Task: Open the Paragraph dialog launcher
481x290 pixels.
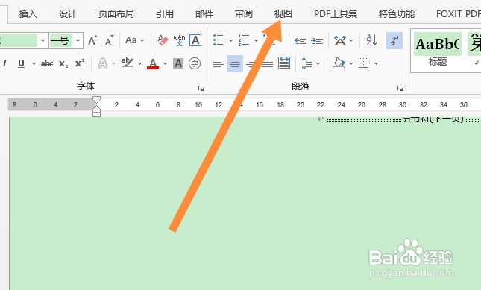Action: point(400,88)
